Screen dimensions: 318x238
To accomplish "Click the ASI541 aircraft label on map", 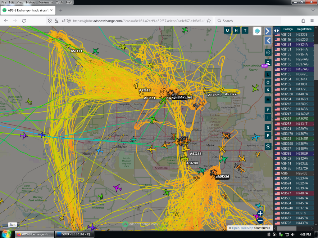I will point(150,98).
